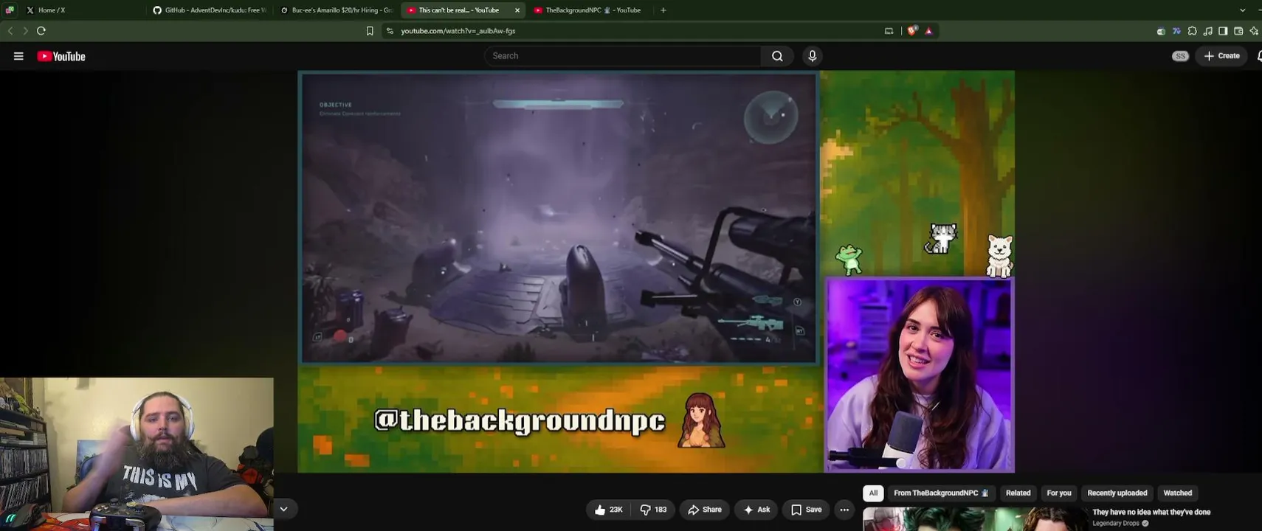Image resolution: width=1262 pixels, height=531 pixels.
Task: Select the Related filter chip
Action: 1018,493
